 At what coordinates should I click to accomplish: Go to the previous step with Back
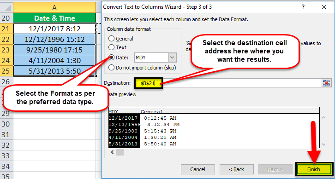point(236,169)
